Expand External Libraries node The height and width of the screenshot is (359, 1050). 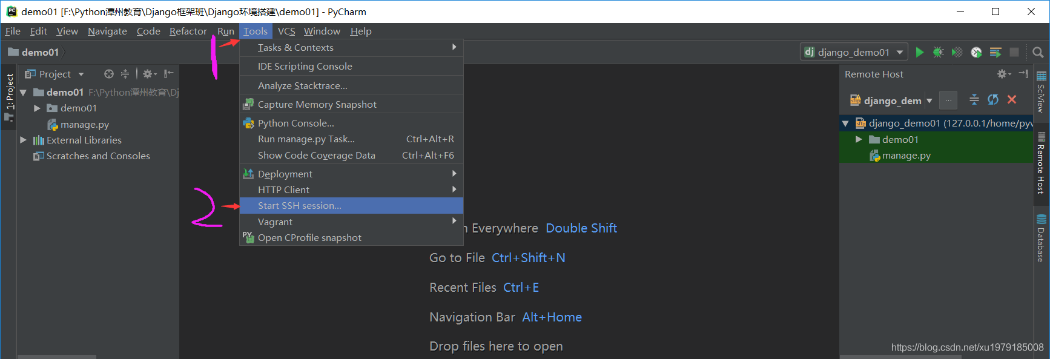[x=23, y=140]
